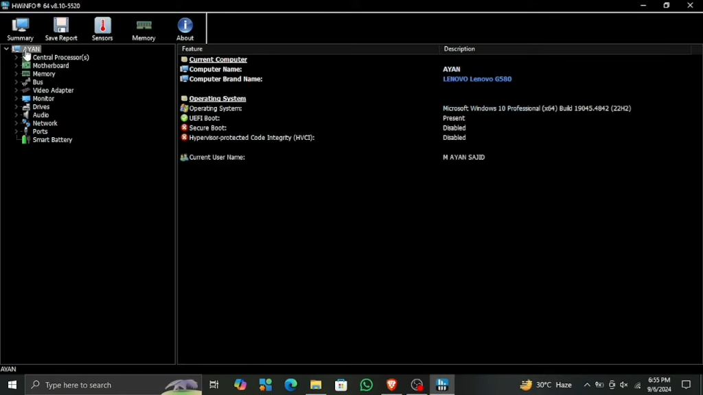Viewport: 703px width, 395px height.
Task: Select the Audio tree item
Action: point(41,115)
